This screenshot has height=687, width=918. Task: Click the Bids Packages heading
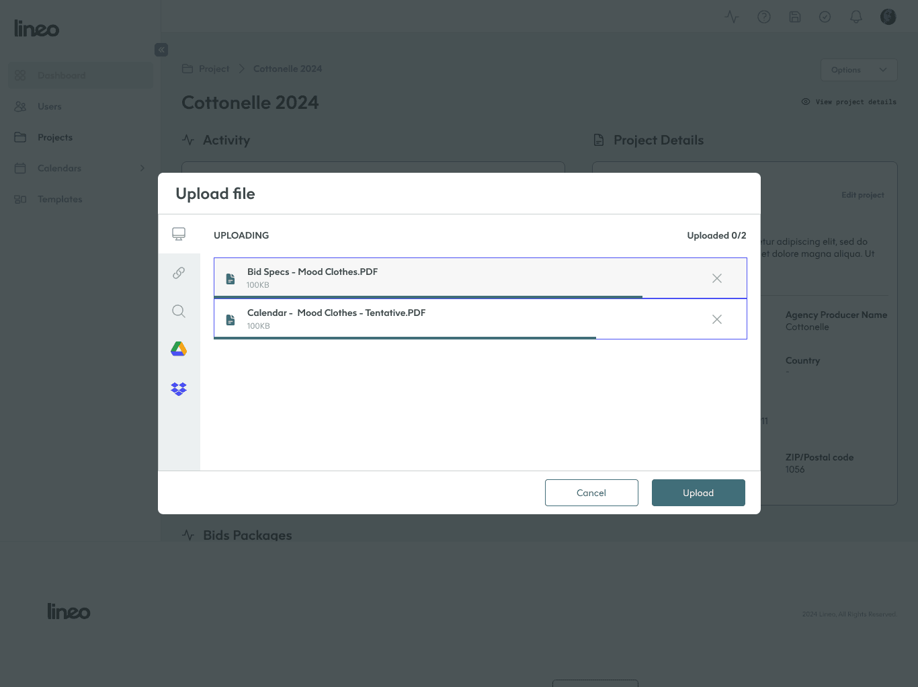coord(247,535)
